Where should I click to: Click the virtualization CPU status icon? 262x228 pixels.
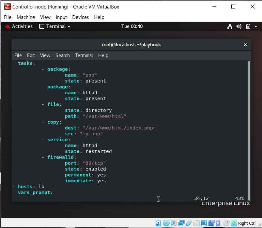point(218,223)
